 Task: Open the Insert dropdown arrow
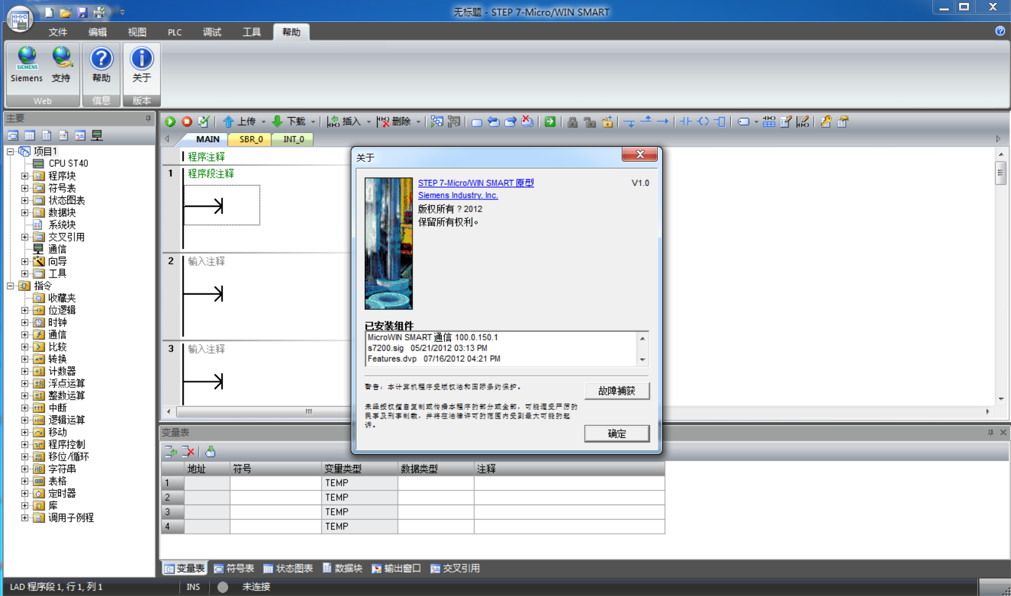pos(369,122)
